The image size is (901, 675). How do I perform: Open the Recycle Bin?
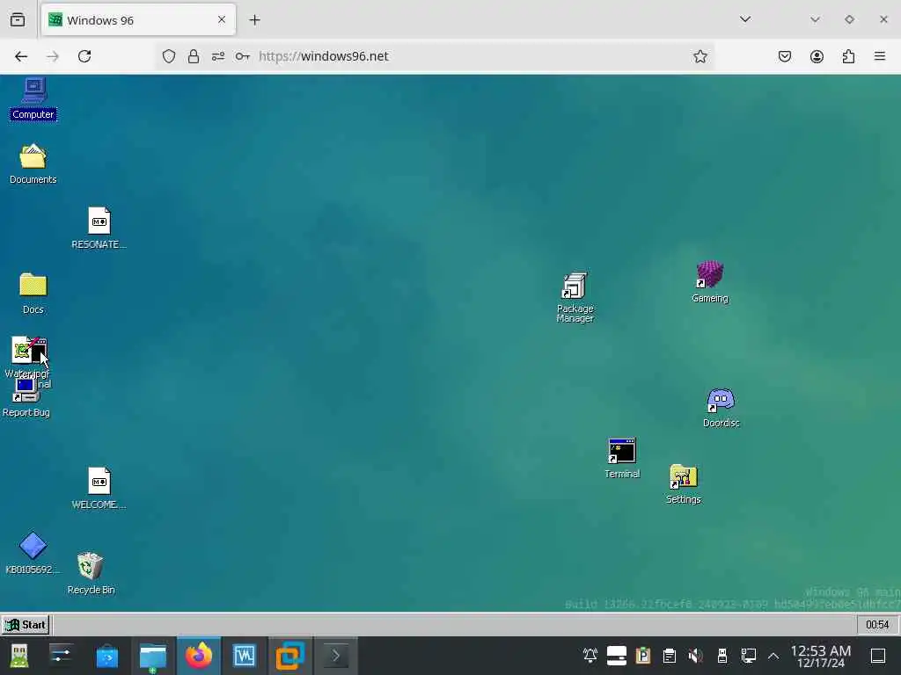tap(91, 573)
